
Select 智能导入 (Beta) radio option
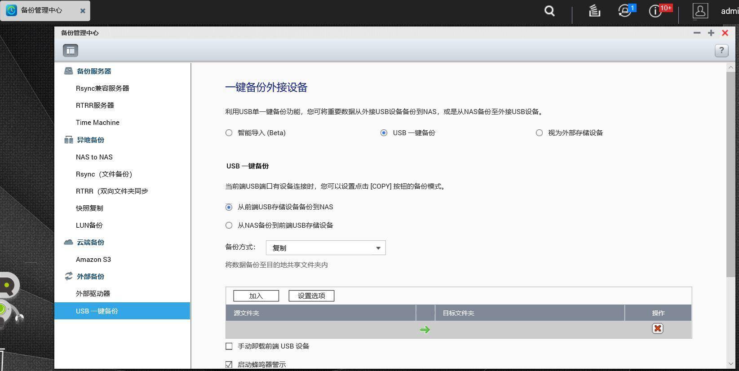[x=229, y=133]
